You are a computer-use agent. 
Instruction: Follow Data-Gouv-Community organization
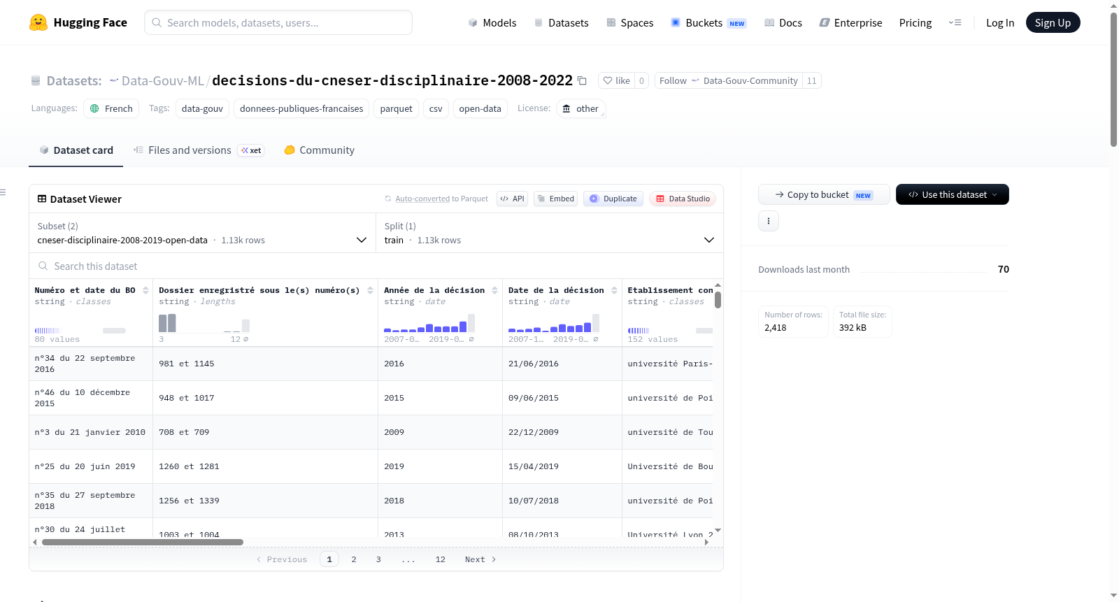pos(728,80)
